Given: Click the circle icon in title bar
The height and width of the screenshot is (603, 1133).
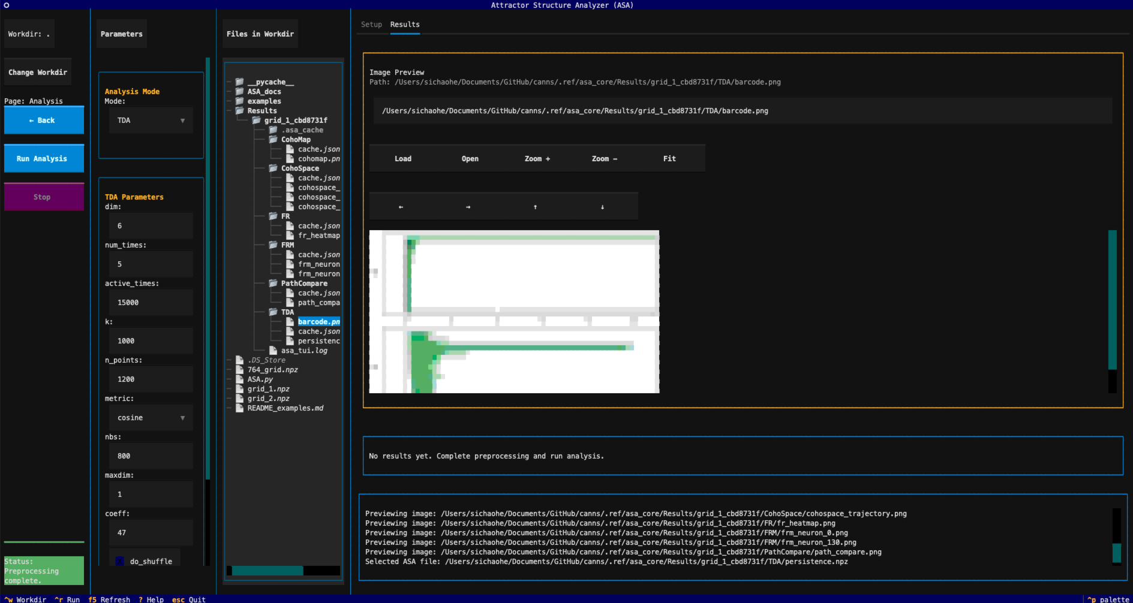Looking at the screenshot, I should 7,5.
